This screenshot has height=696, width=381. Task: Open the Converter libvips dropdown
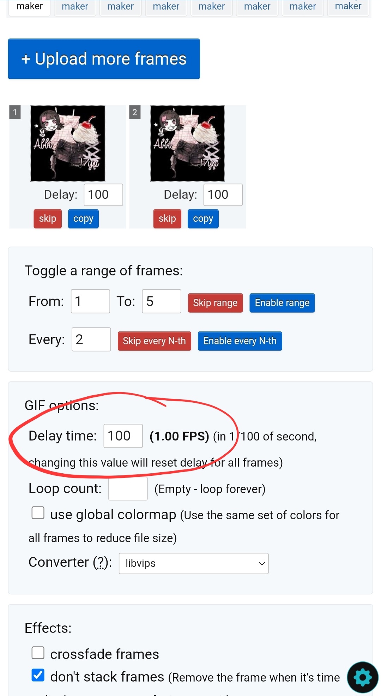tap(193, 563)
